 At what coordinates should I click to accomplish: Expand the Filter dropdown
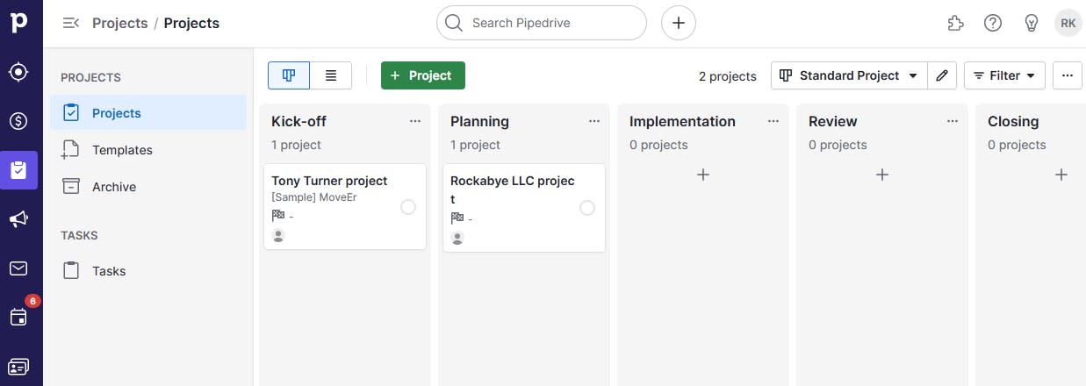pyautogui.click(x=1004, y=75)
